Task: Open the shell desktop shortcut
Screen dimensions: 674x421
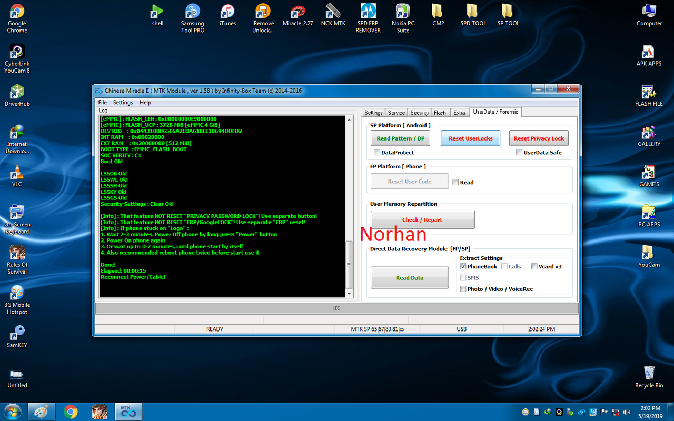Action: [x=157, y=15]
